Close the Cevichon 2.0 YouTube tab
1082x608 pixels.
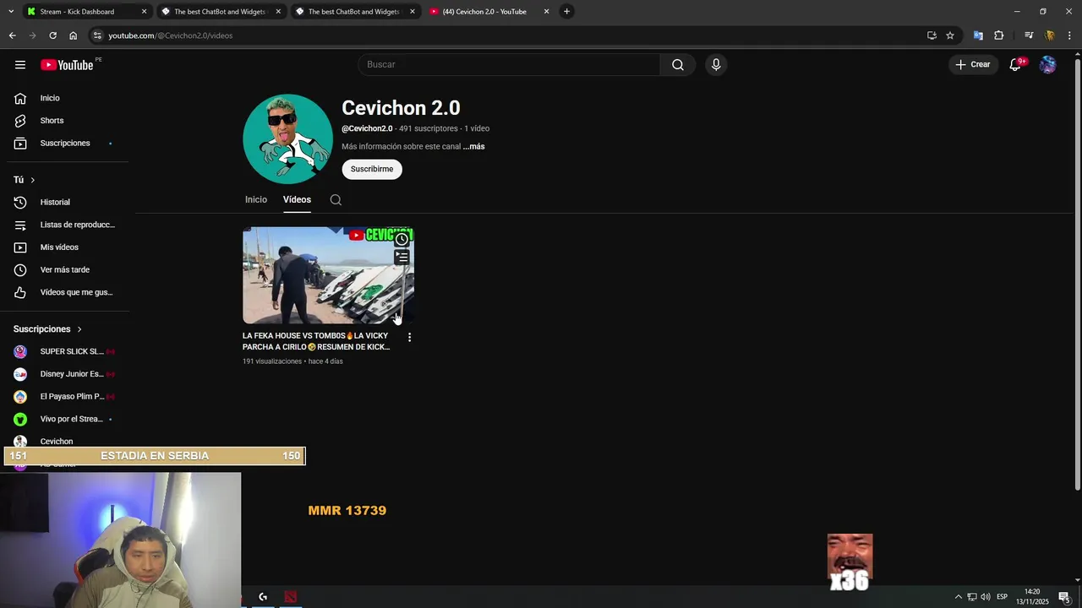(x=546, y=12)
